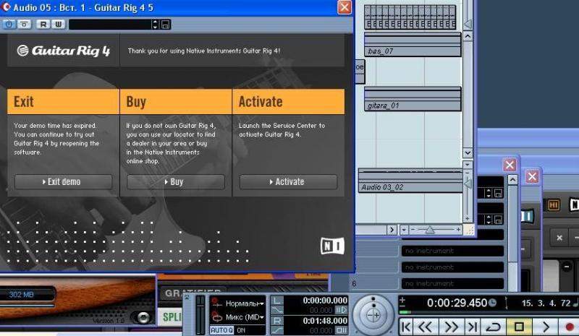The width and height of the screenshot is (579, 336).
Task: Click the empty preset name field in the plugin header
Action: 110,25
